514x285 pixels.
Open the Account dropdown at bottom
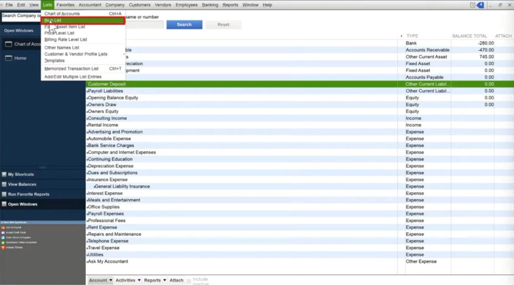[100, 280]
